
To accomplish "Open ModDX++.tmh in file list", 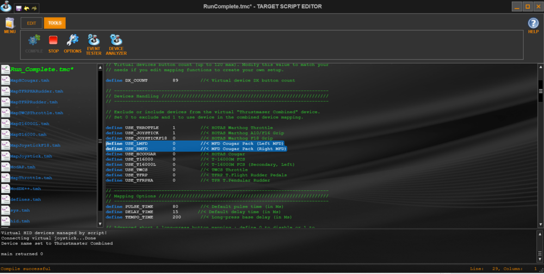I will [x=26, y=189].
